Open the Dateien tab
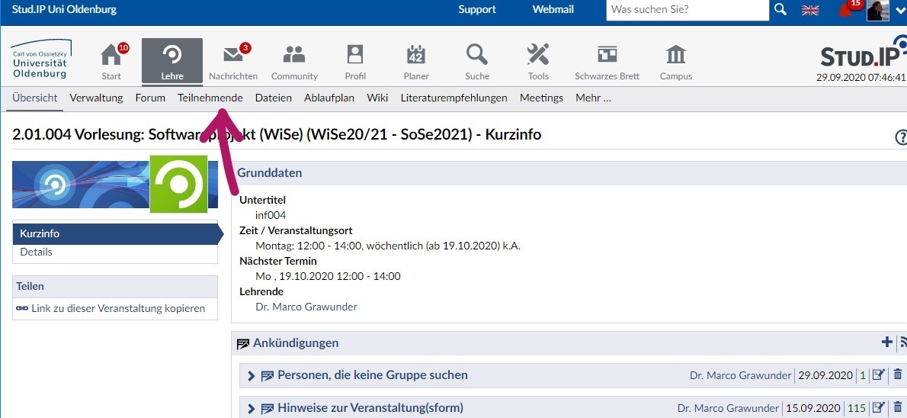The width and height of the screenshot is (907, 418). pos(273,98)
